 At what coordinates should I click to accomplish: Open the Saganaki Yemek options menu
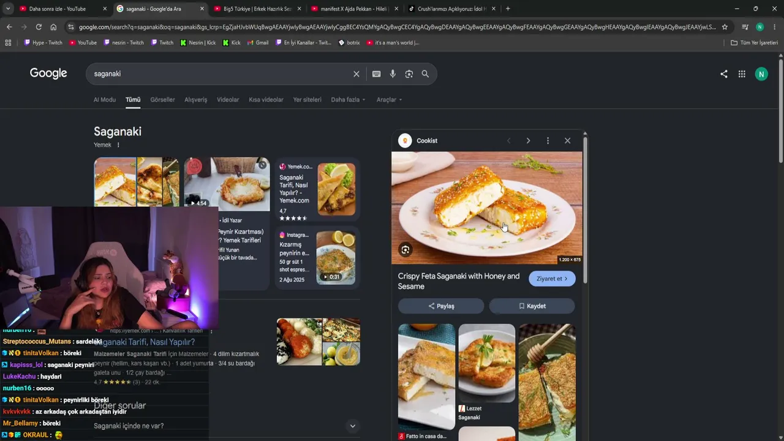[x=118, y=145]
